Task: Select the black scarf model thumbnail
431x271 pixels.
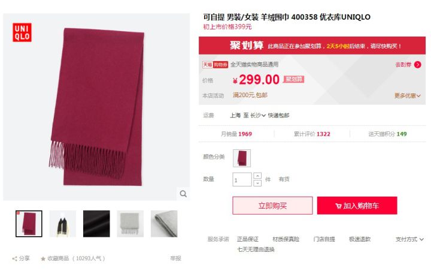Action: 63,224
